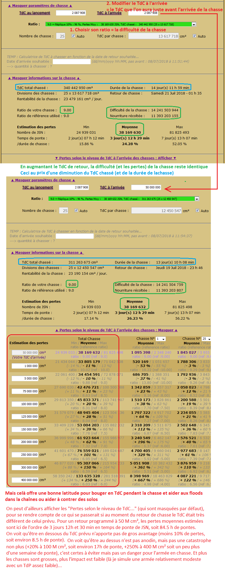Screen dimensions: 225x569
Task: Toggle Auto checkbox right of 13 617 718 cm²
Action: click(194, 36)
